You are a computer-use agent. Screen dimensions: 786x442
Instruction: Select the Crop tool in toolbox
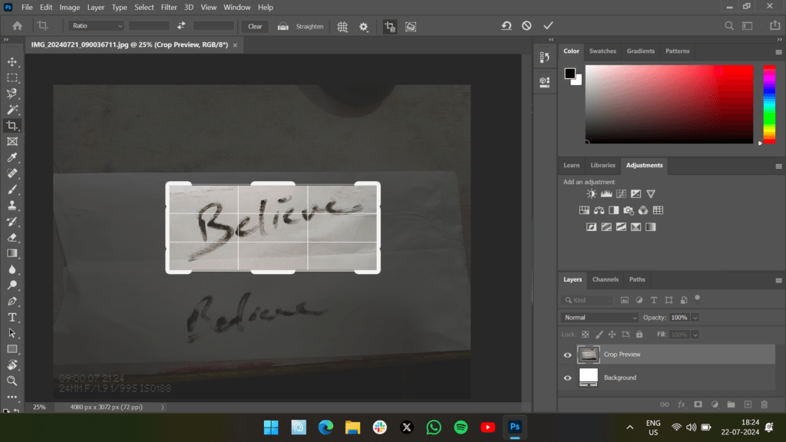[12, 125]
